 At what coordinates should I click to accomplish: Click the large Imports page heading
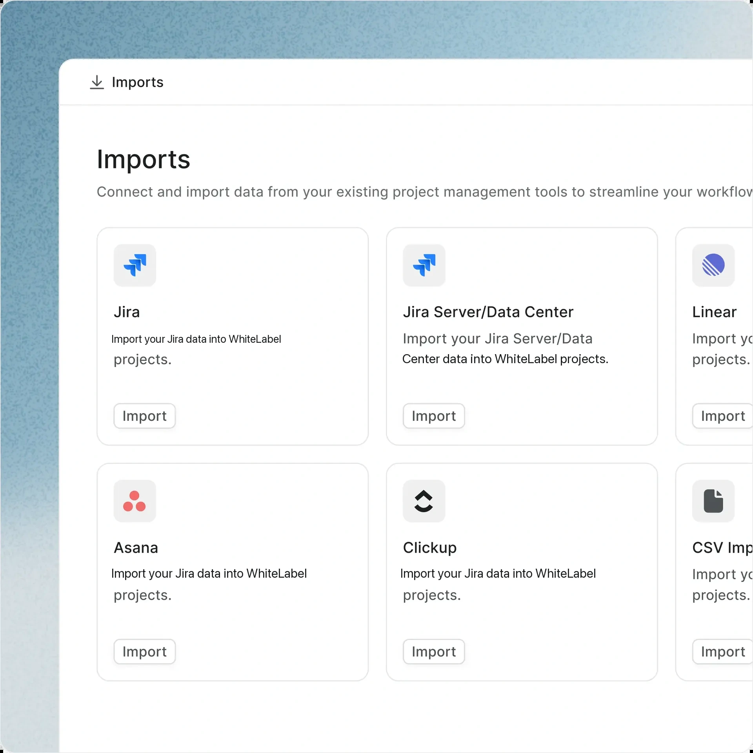[143, 159]
